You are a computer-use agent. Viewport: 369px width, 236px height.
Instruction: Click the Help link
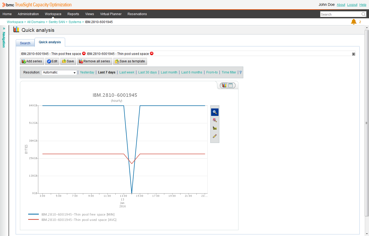click(x=363, y=5)
